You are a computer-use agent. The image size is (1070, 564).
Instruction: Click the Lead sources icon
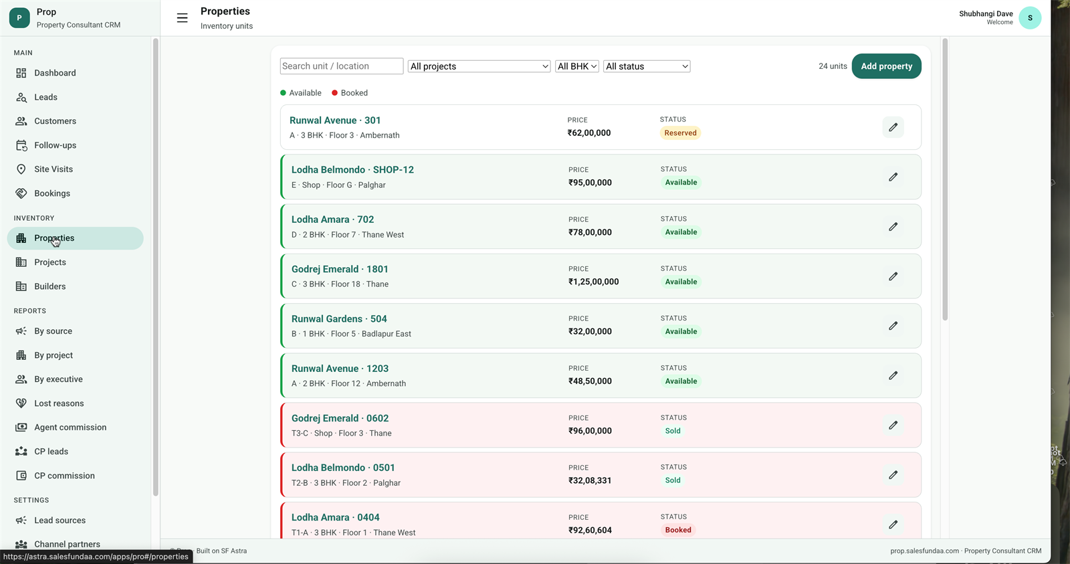coord(21,521)
